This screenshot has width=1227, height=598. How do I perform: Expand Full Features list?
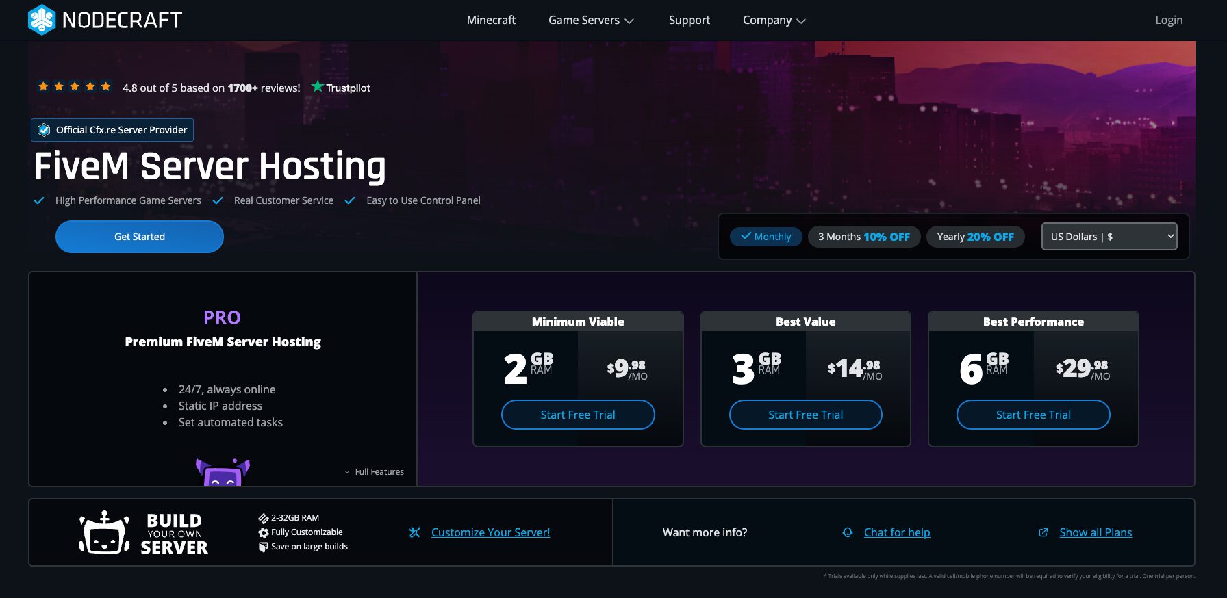[374, 472]
